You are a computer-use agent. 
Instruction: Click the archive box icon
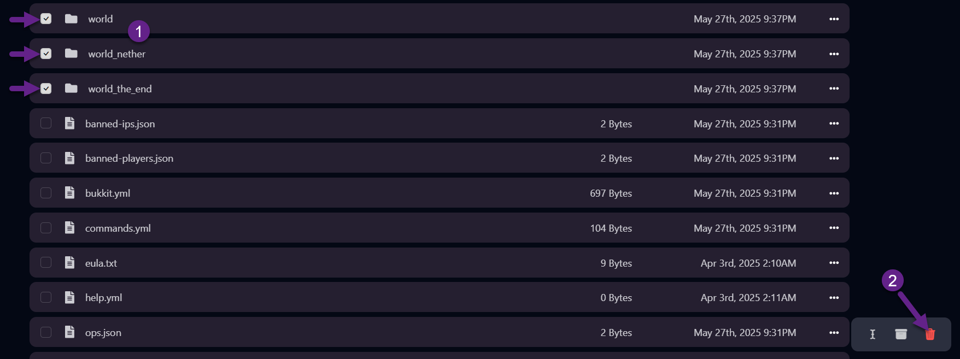[x=901, y=334]
